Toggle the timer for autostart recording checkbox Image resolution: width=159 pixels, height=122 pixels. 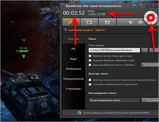pos(90,84)
